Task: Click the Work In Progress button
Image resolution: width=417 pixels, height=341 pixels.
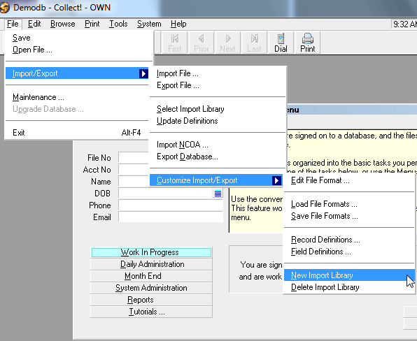Action: coord(151,252)
